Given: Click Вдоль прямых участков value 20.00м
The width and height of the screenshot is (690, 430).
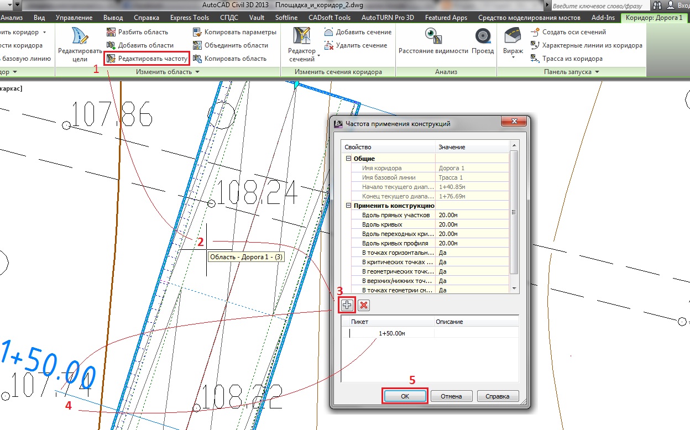Looking at the screenshot, I should [472, 215].
